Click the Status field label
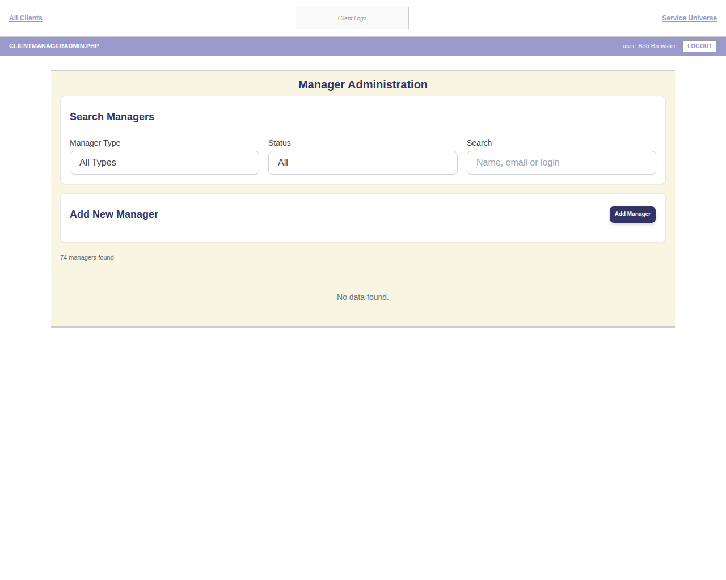Viewport: 726px width, 580px height. point(280,143)
